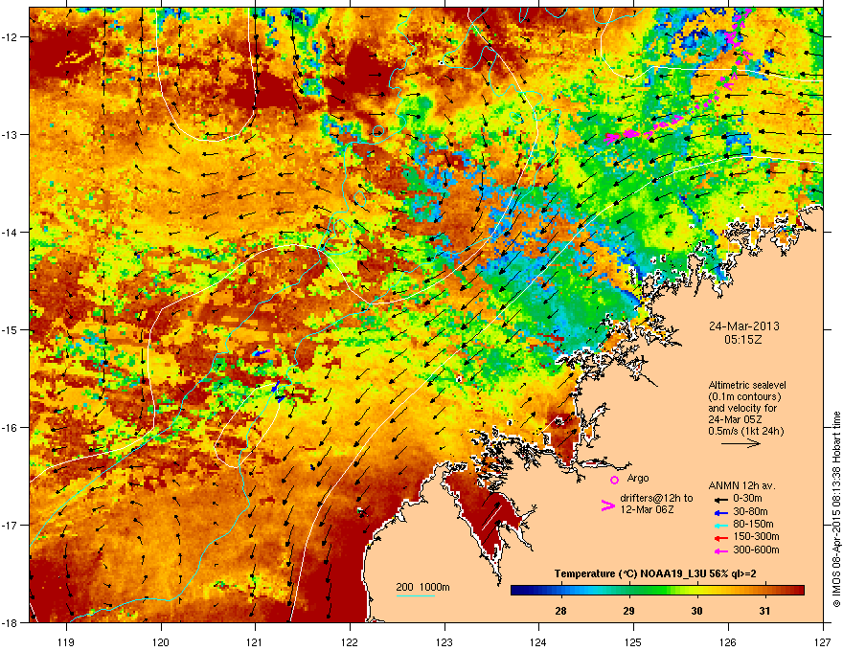Click the '12-Mar 06Z' legend text
Viewport: 843px width, 651px height.
(647, 509)
